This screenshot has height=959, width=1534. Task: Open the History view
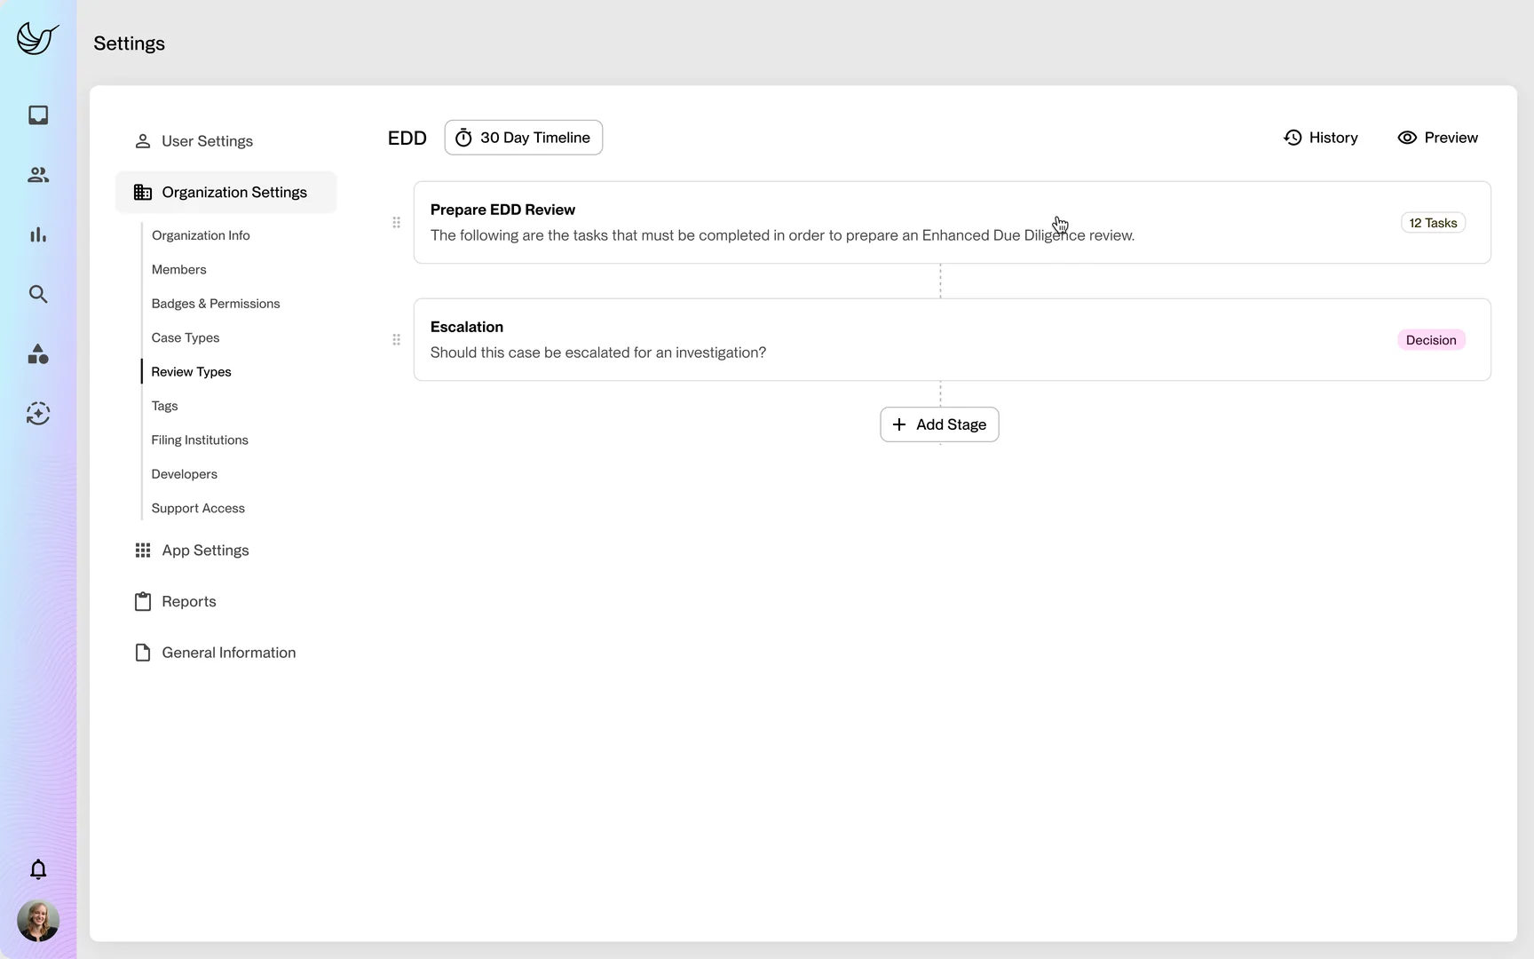click(1321, 138)
